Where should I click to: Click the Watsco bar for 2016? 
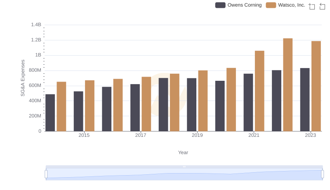point(118,105)
